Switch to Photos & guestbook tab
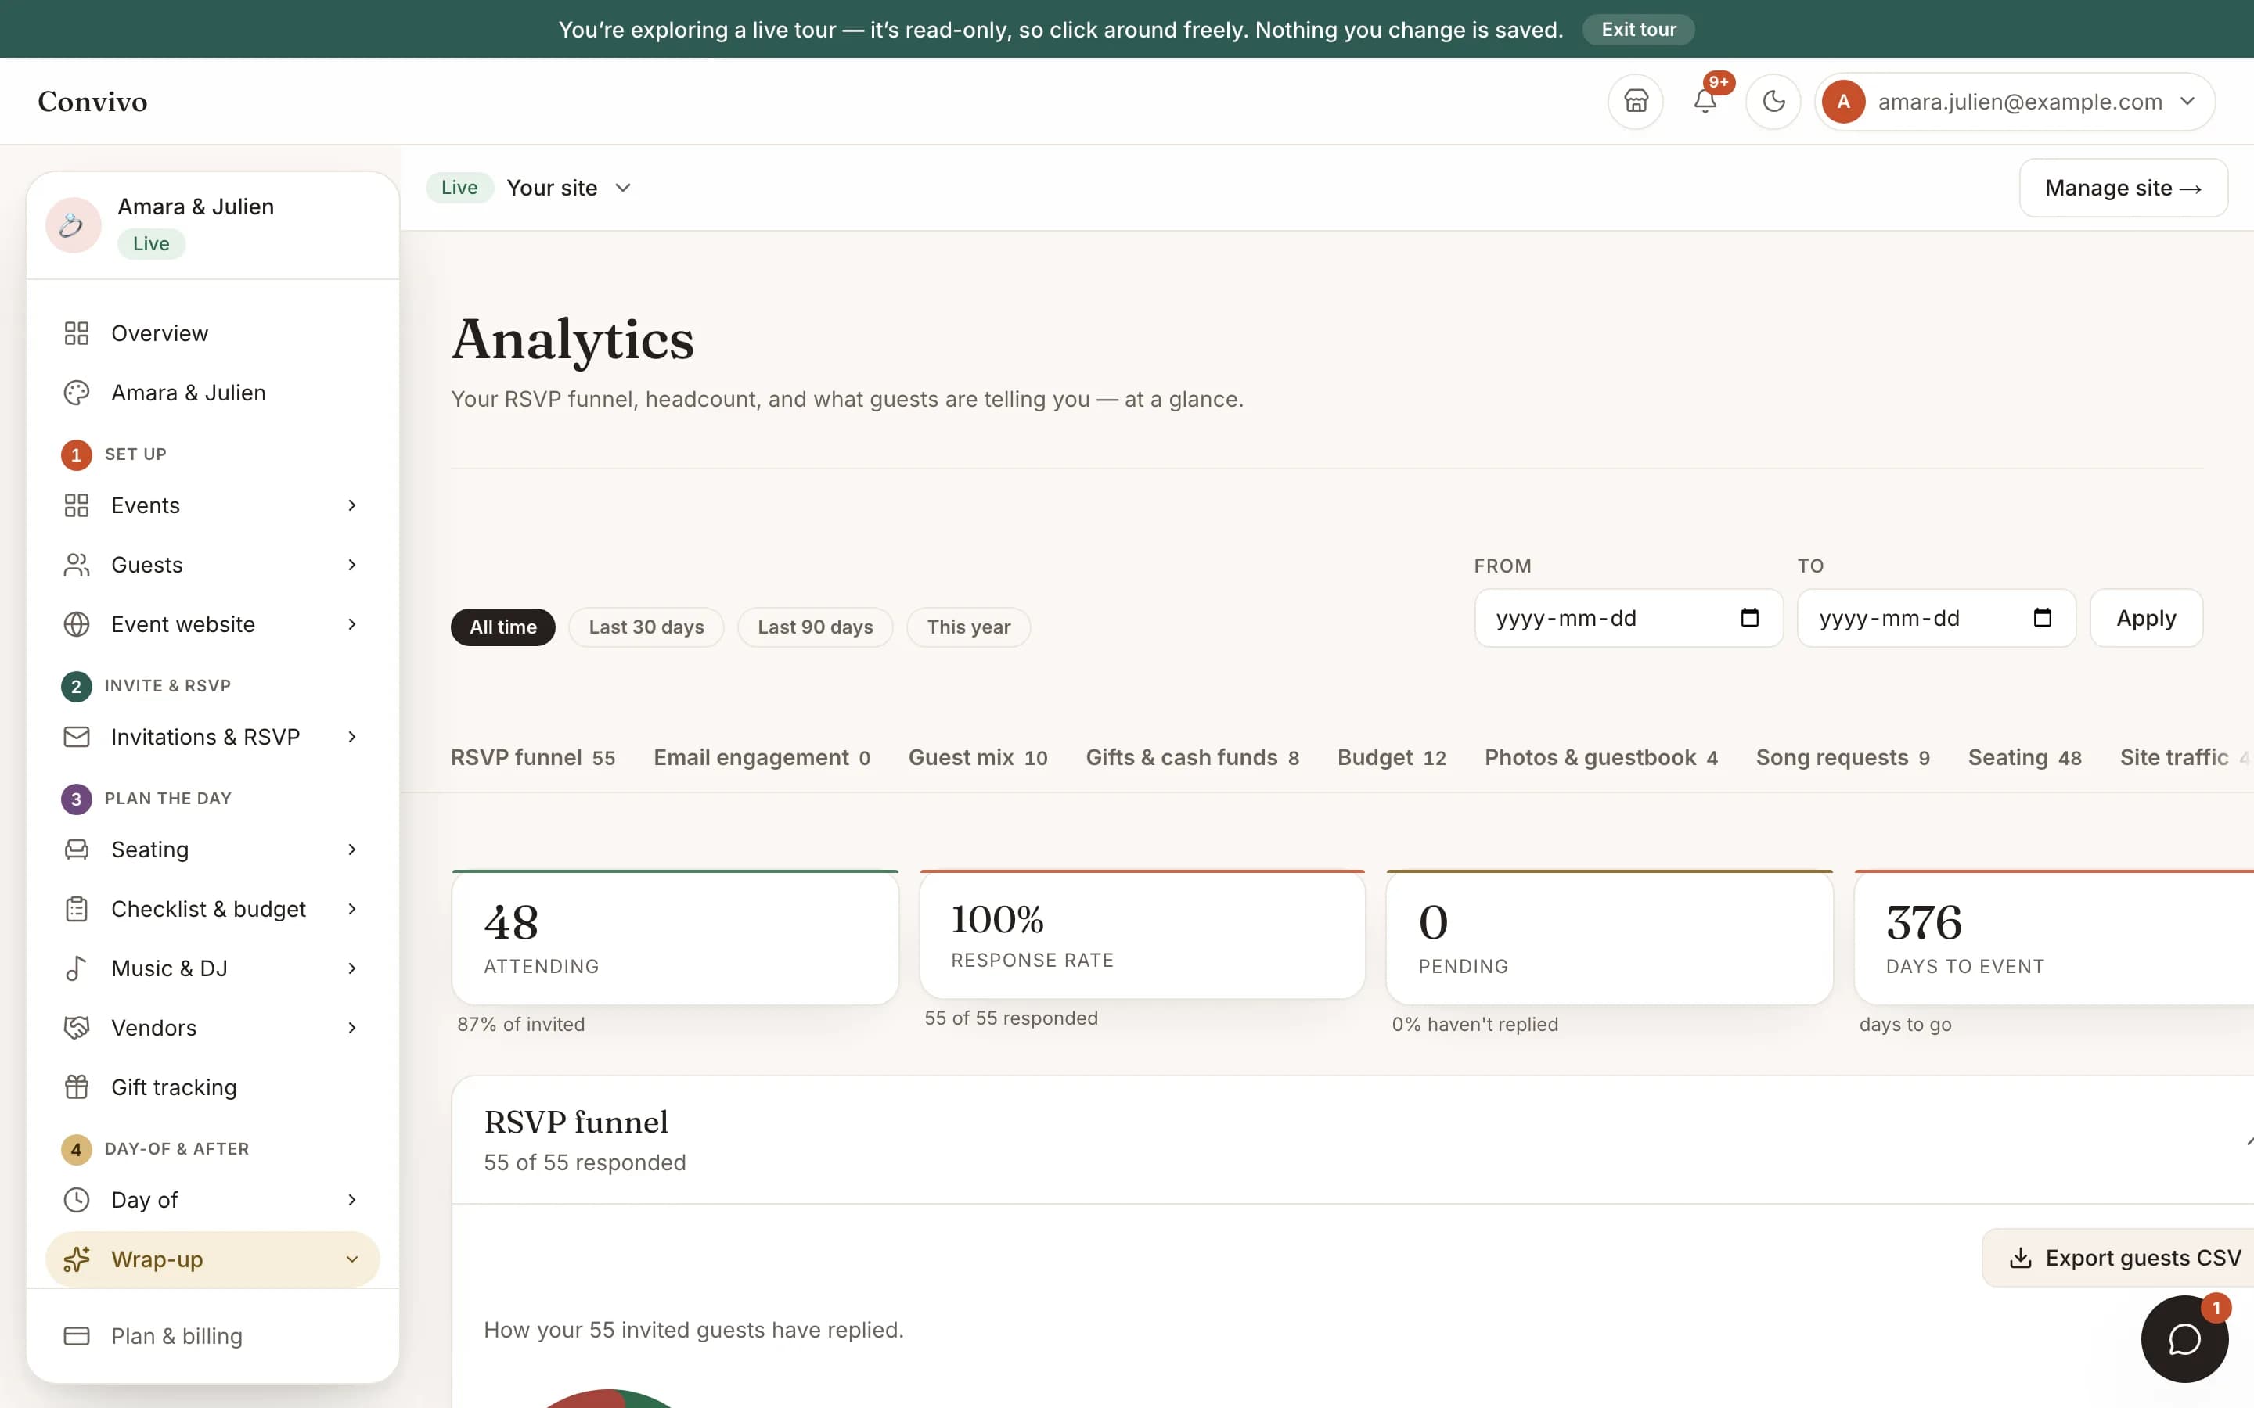 [1601, 758]
